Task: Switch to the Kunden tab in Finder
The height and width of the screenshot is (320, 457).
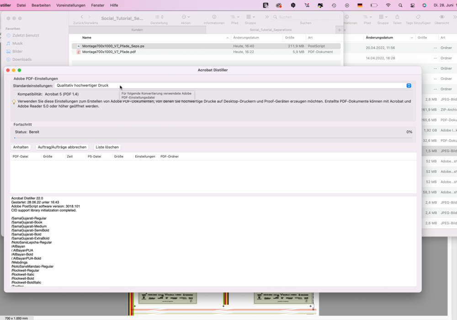Action: coord(137,30)
